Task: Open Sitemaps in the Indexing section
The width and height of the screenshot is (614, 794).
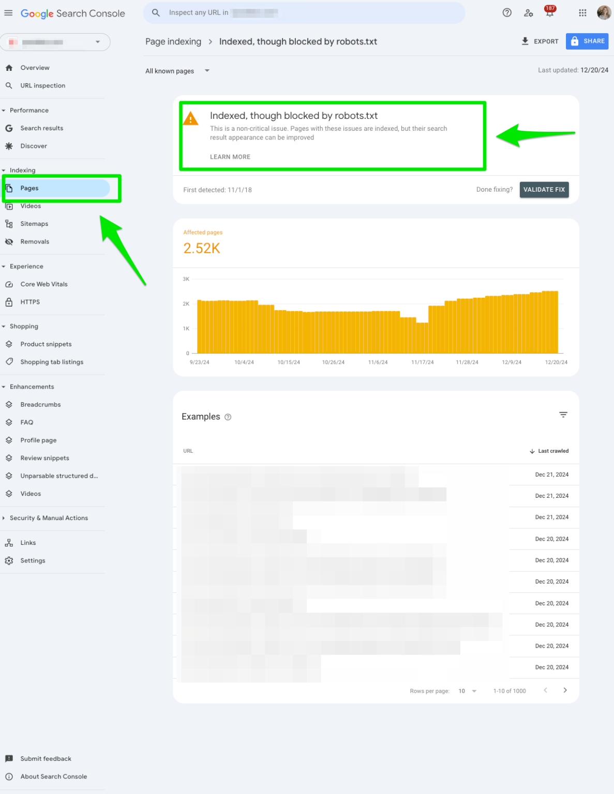Action: pyautogui.click(x=34, y=223)
